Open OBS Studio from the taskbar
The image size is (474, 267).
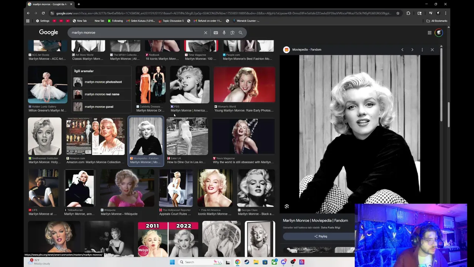coord(293,262)
